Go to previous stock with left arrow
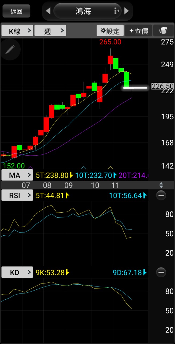Image resolution: width=175 pixels, height=344 pixels. pos(48,11)
